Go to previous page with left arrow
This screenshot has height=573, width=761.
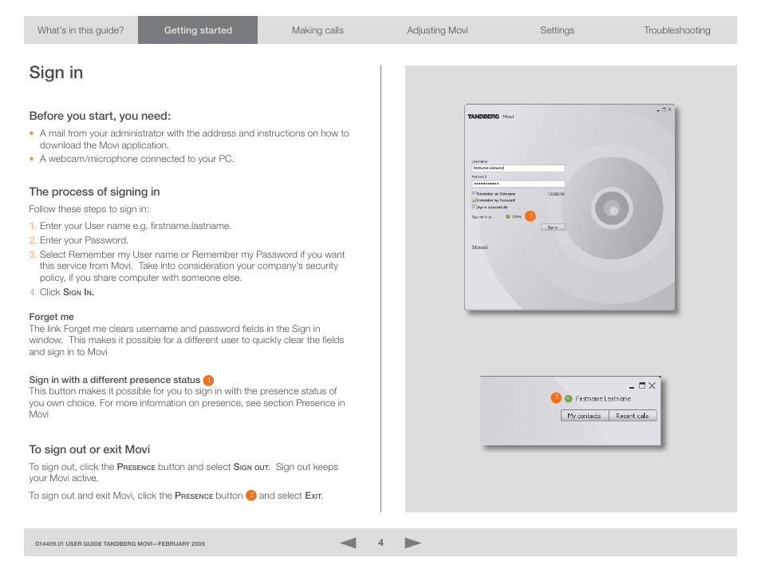pyautogui.click(x=348, y=543)
